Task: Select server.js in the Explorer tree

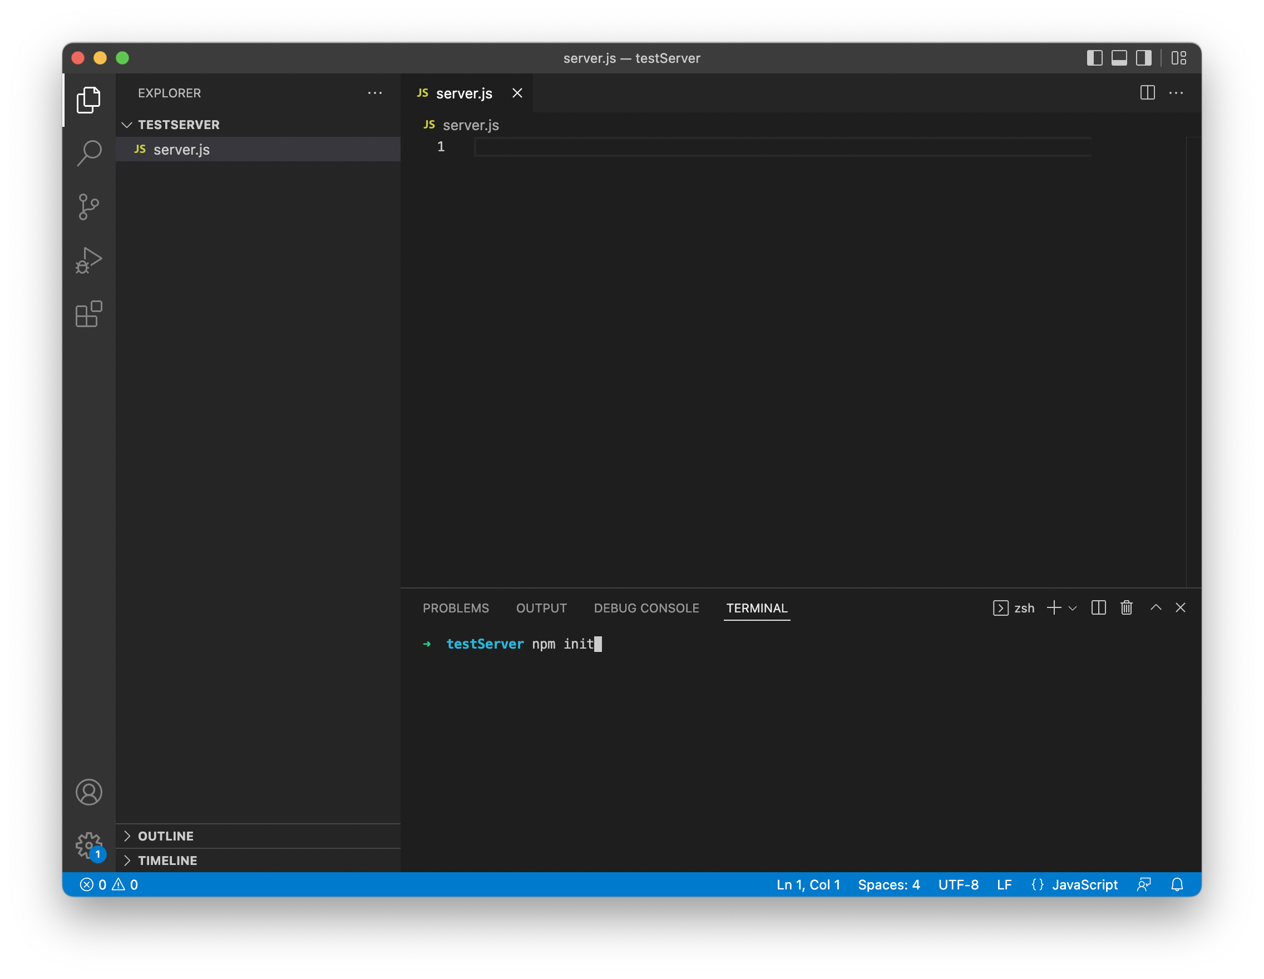Action: click(x=181, y=149)
